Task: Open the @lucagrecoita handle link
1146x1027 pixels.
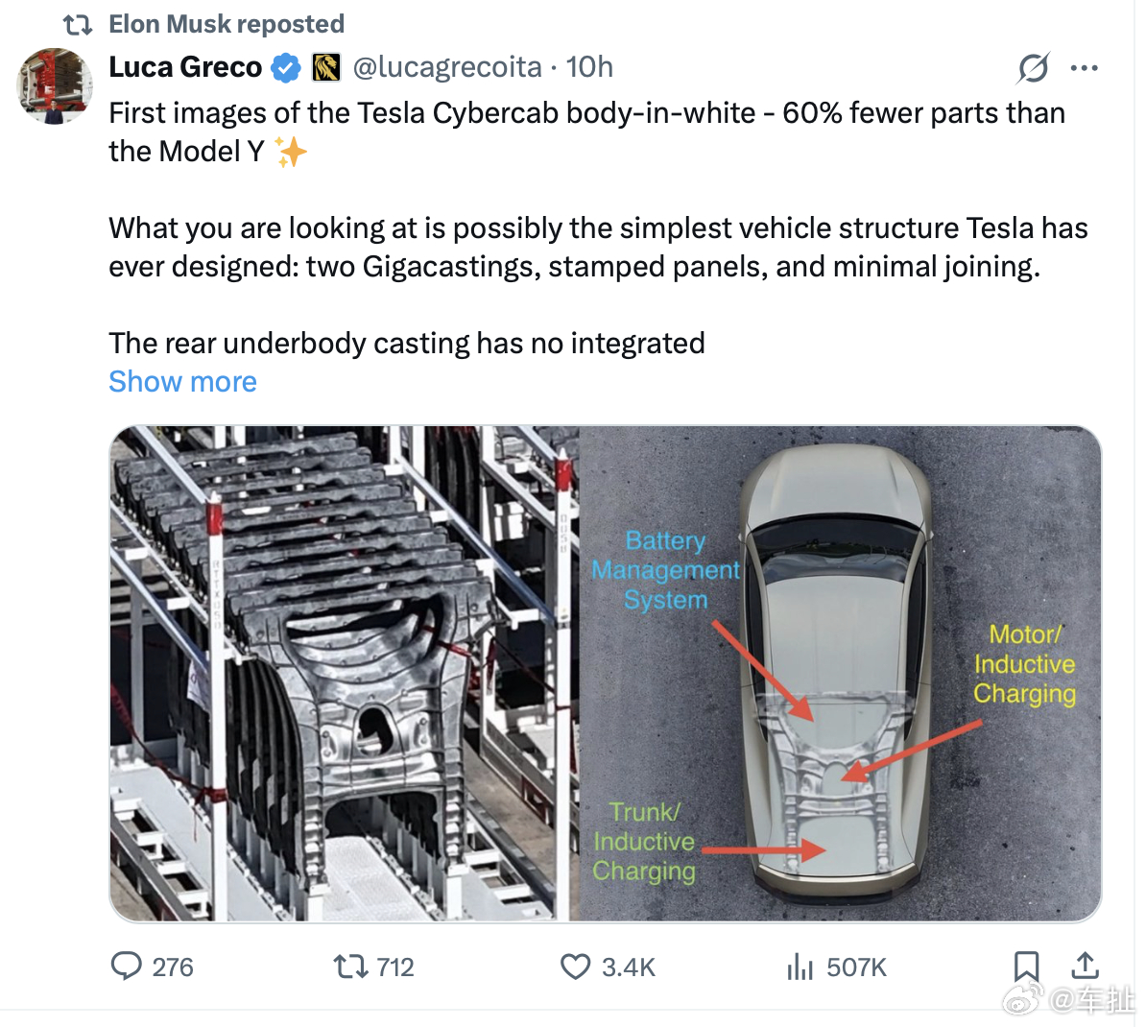Action: [x=447, y=67]
